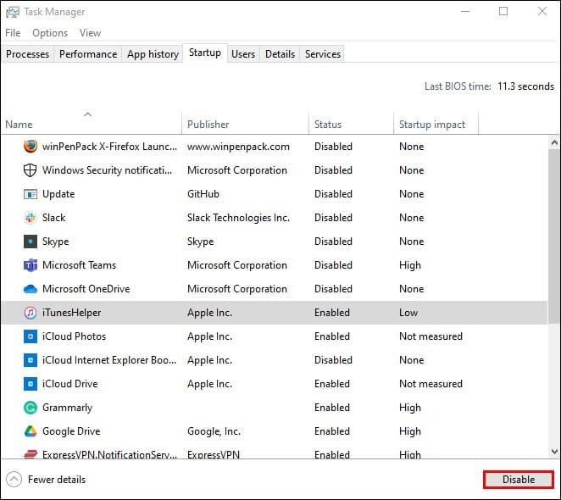The image size is (561, 500).
Task: Switch to the App history tab
Action: [x=153, y=54]
